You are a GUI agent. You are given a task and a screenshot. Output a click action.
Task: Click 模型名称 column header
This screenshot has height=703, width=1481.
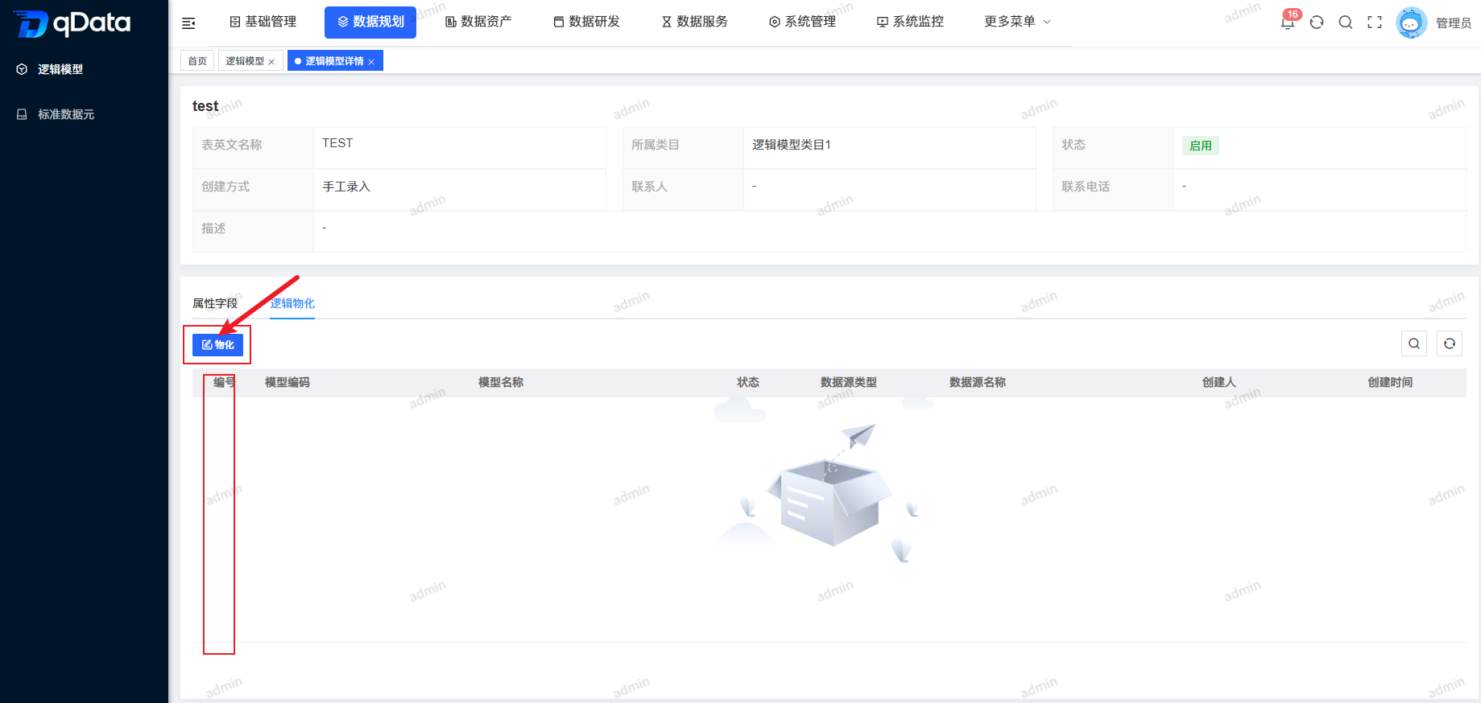click(x=501, y=383)
